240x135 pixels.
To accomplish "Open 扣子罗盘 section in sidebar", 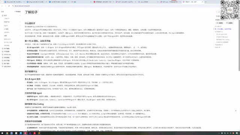I will pyautogui.click(x=7, y=60).
